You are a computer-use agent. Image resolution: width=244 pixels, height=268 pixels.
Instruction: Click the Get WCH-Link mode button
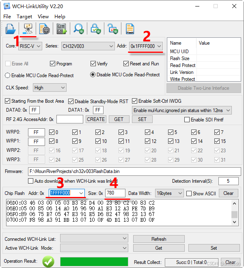[x=159, y=248]
